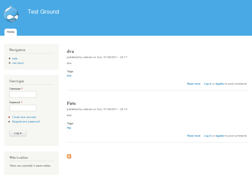252x189 pixels.
Task: Open the Home tab
Action: (11, 32)
